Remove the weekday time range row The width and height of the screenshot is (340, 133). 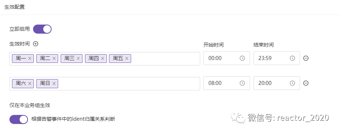tap(306, 58)
